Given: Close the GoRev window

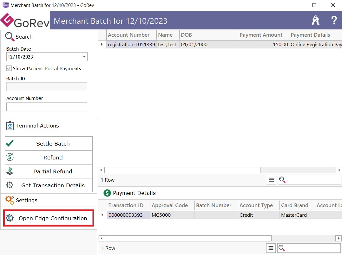Looking at the screenshot, I should click(333, 5).
